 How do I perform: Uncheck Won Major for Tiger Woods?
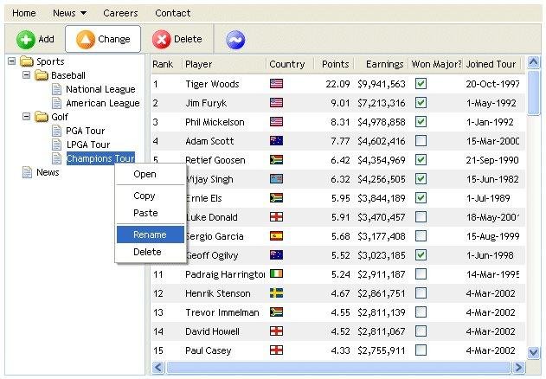click(421, 84)
